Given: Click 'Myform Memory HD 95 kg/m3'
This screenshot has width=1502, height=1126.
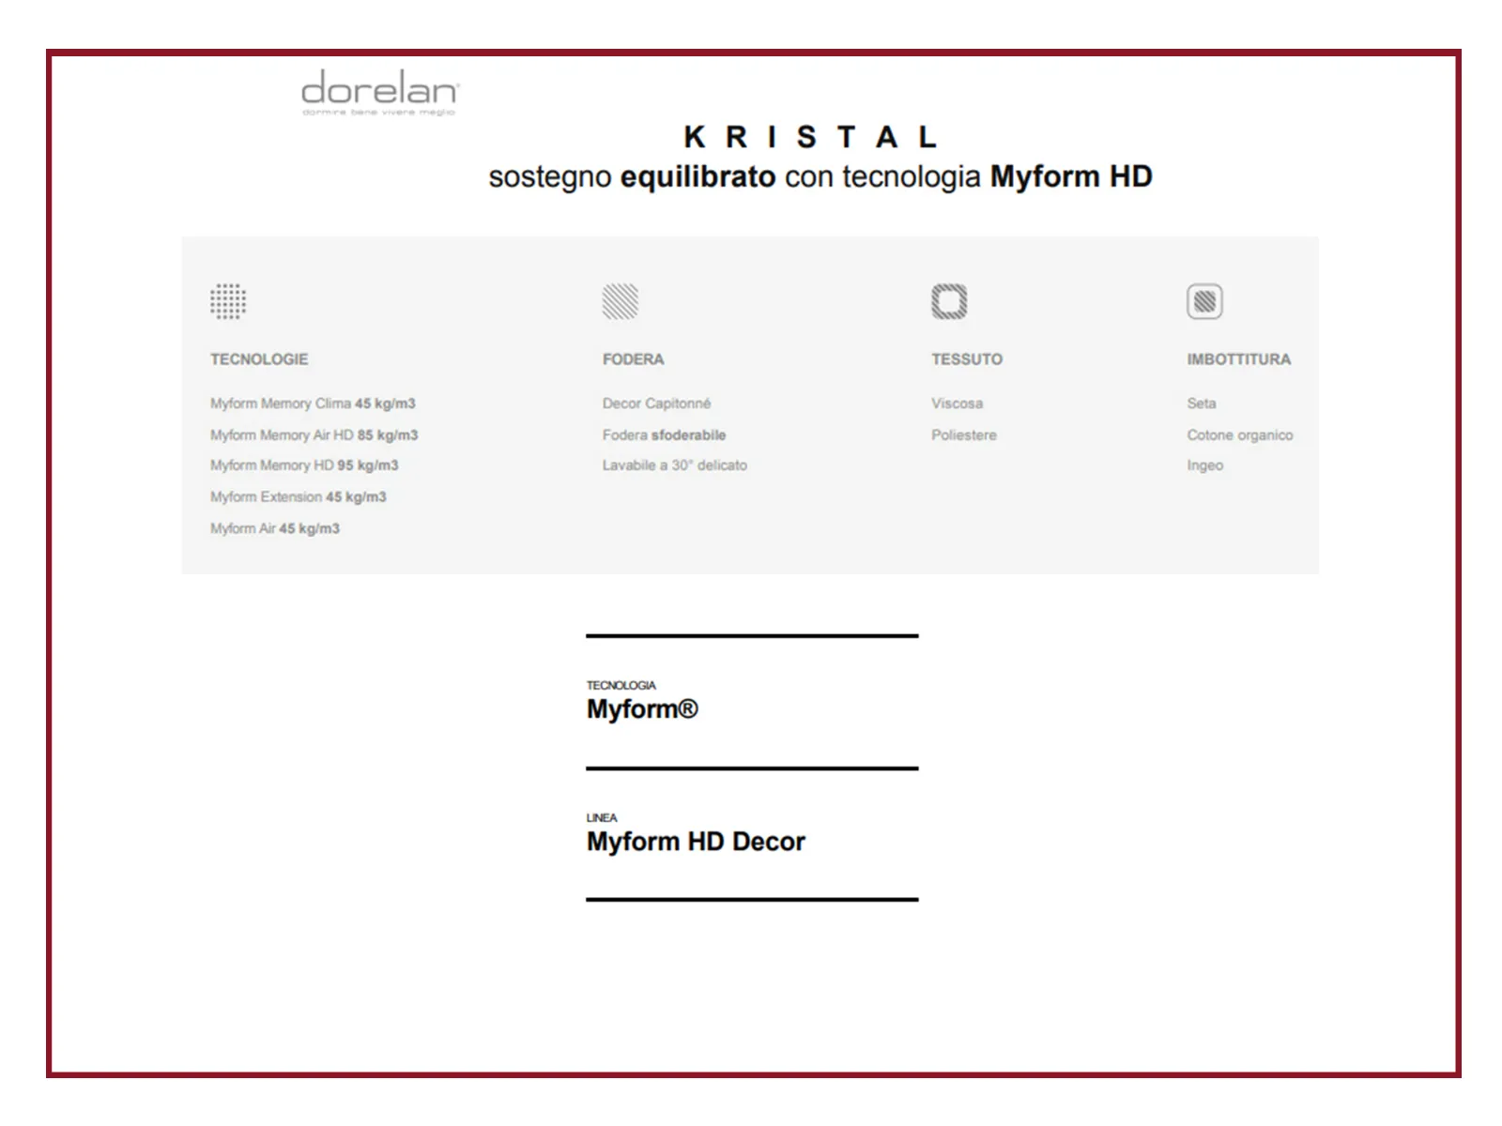Looking at the screenshot, I should coord(304,465).
